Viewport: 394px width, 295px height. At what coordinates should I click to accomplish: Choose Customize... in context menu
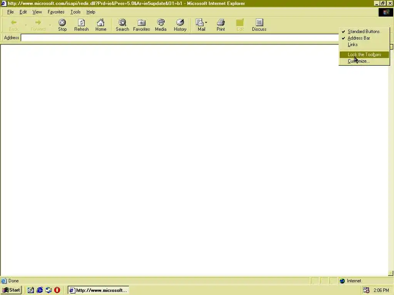(x=364, y=61)
